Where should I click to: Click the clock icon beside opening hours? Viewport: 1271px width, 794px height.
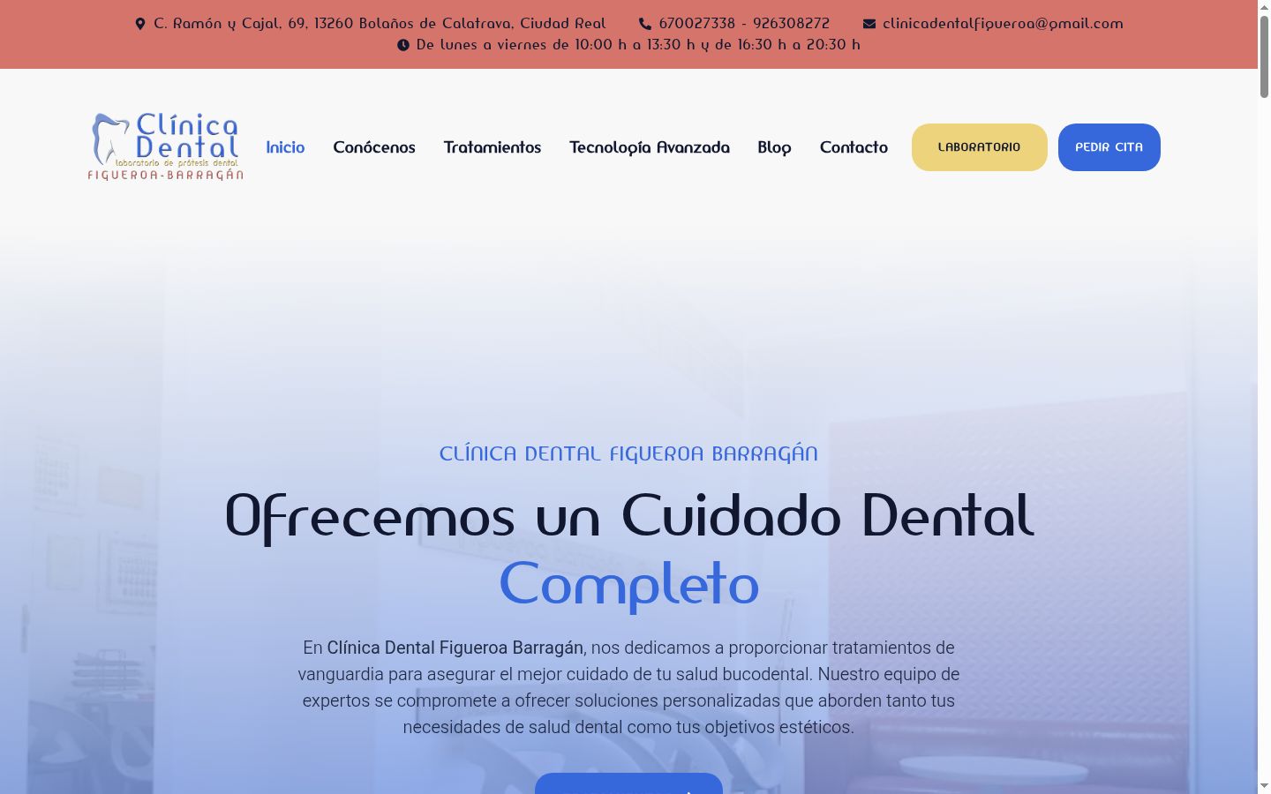pos(403,45)
